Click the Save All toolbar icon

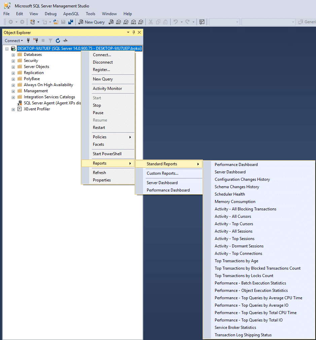(71, 22)
